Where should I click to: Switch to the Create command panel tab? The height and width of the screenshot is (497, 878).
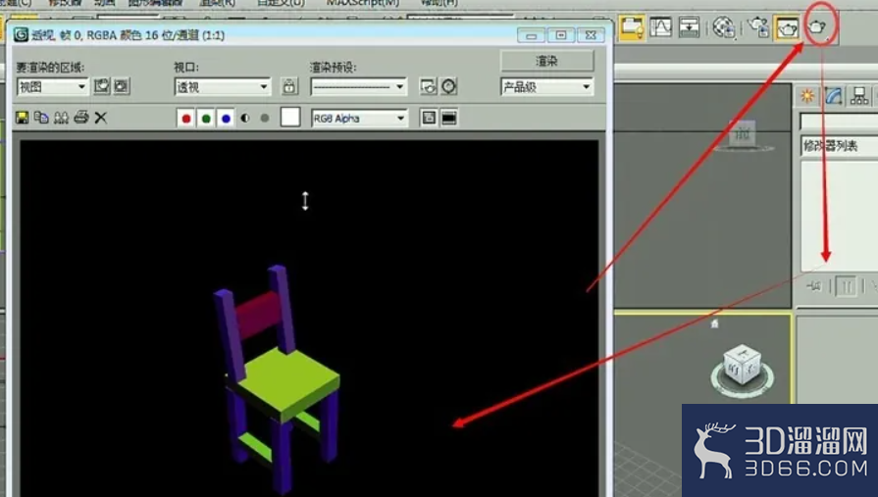(x=807, y=96)
